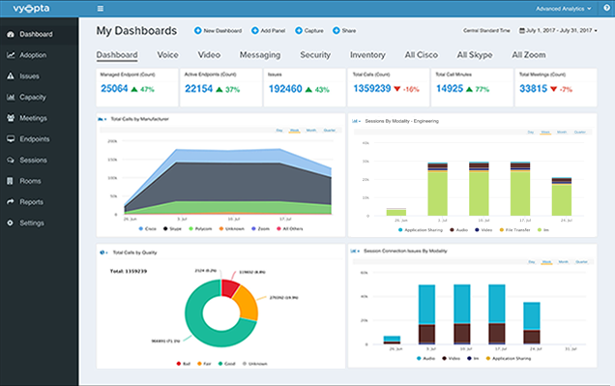Toggle Bad series in quality legend
Image resolution: width=615 pixels, height=386 pixels.
click(183, 364)
